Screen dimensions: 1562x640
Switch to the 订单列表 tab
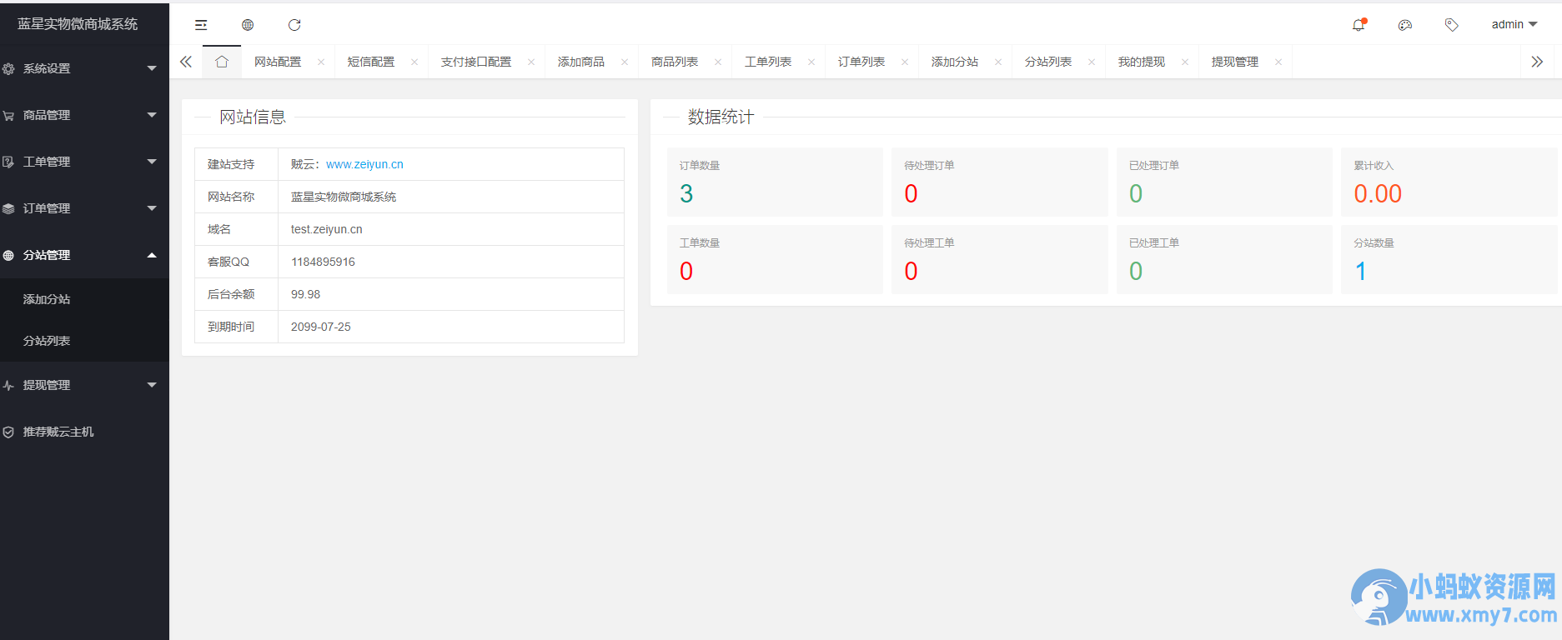pos(861,62)
